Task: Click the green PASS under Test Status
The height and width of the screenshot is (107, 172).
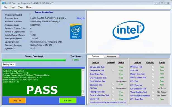Action: click(76, 60)
